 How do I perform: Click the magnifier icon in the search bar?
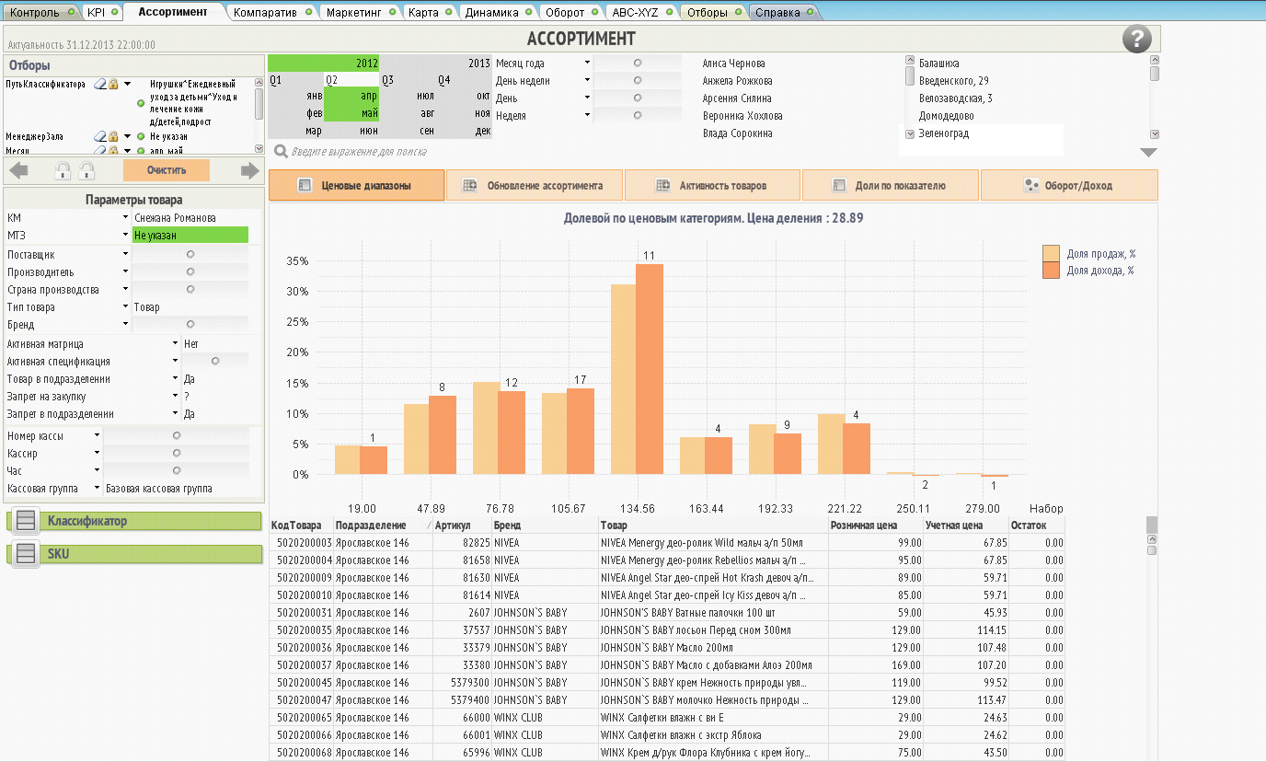coord(281,152)
